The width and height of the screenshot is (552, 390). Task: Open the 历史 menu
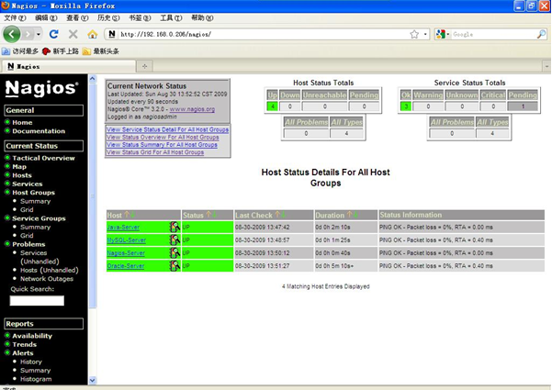(x=108, y=18)
